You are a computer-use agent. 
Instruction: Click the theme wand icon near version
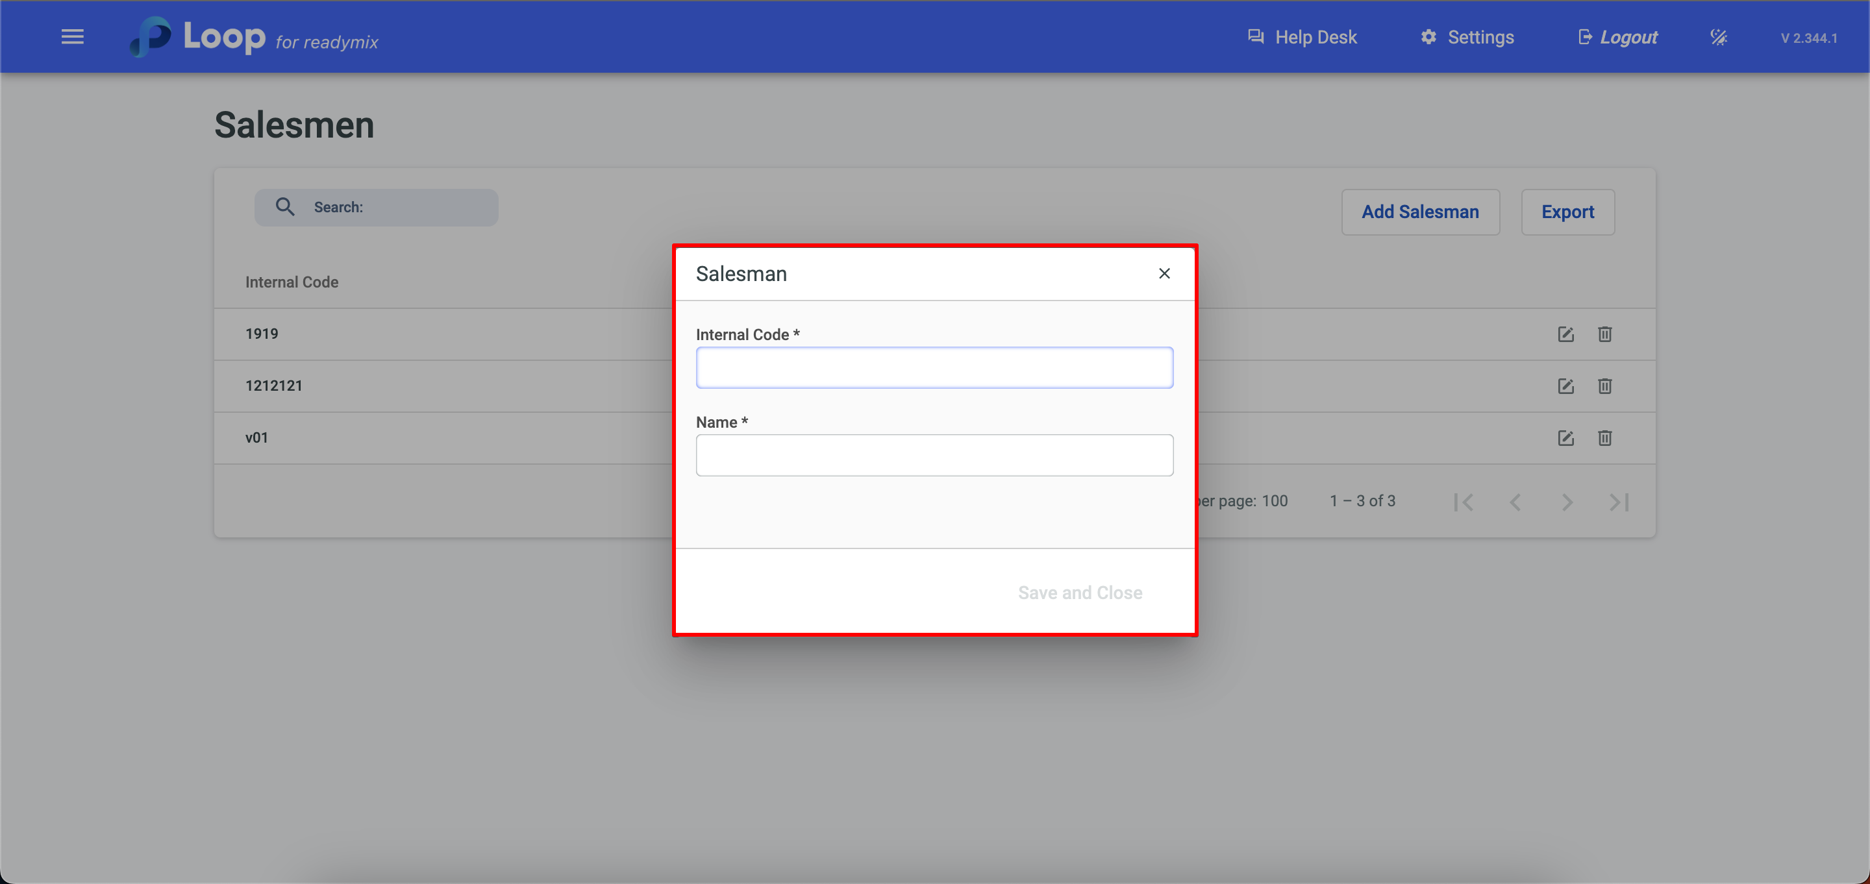point(1717,37)
